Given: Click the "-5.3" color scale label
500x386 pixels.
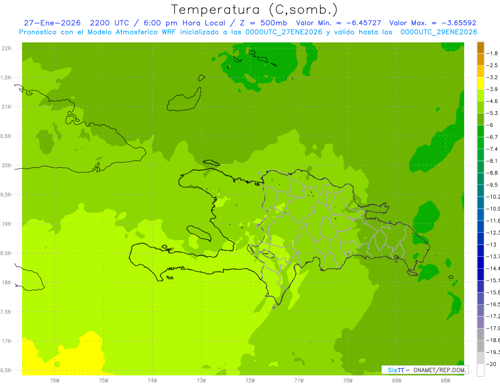Looking at the screenshot, I should (492, 113).
